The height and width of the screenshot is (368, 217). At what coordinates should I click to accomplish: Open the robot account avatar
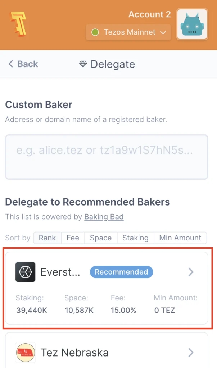point(192,24)
